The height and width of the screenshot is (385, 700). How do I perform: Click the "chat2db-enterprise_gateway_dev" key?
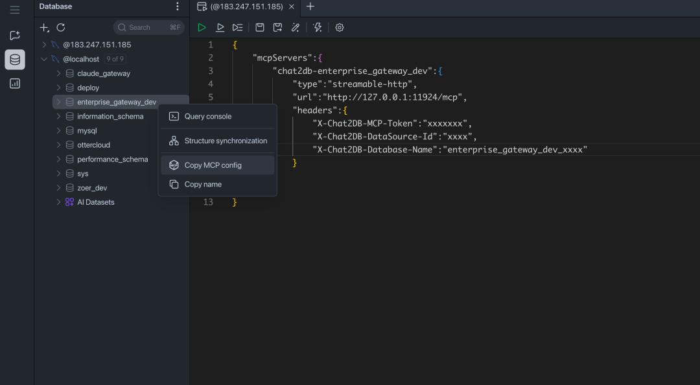click(x=352, y=71)
